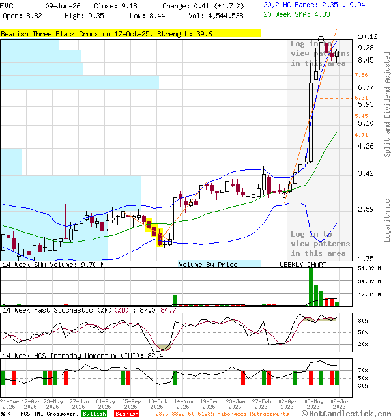Click the 14-Nov 2025 date axis label
391x417 pixels.
tap(183, 404)
